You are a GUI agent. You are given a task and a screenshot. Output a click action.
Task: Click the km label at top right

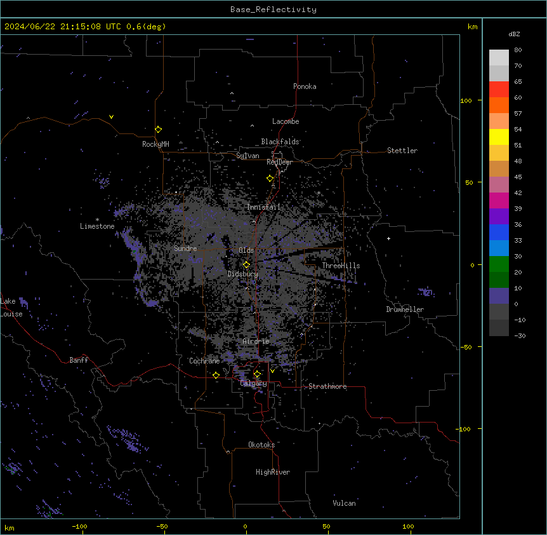pyautogui.click(x=472, y=27)
